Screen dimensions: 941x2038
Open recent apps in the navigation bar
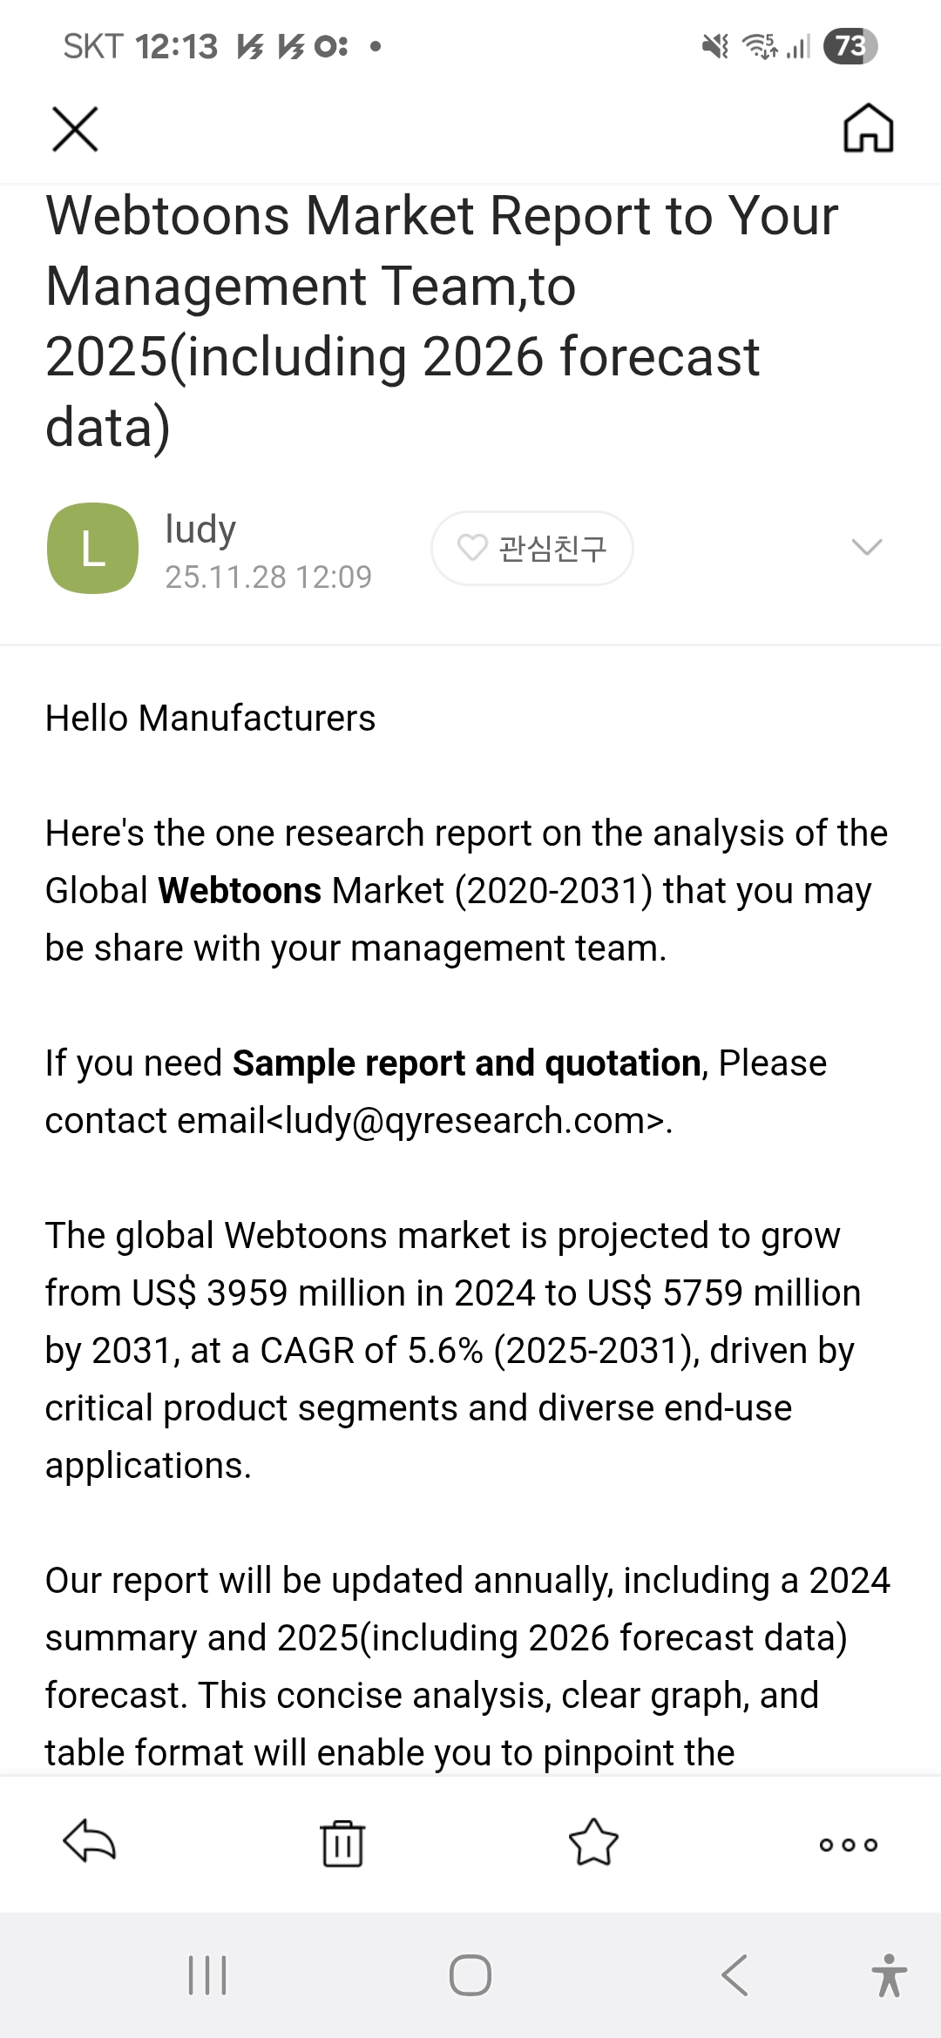click(207, 1974)
